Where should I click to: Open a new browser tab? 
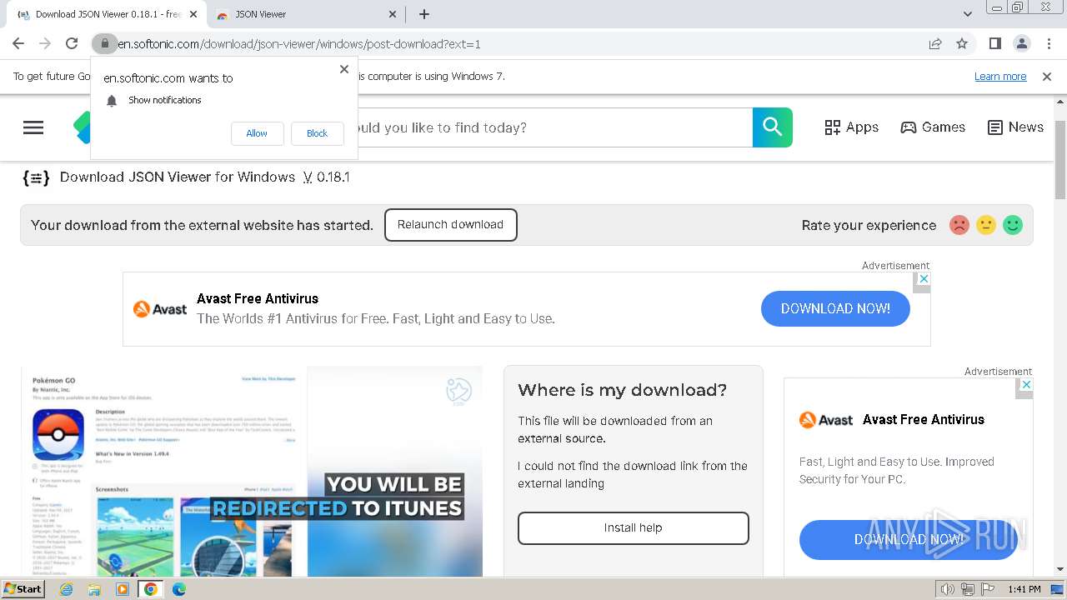click(424, 14)
